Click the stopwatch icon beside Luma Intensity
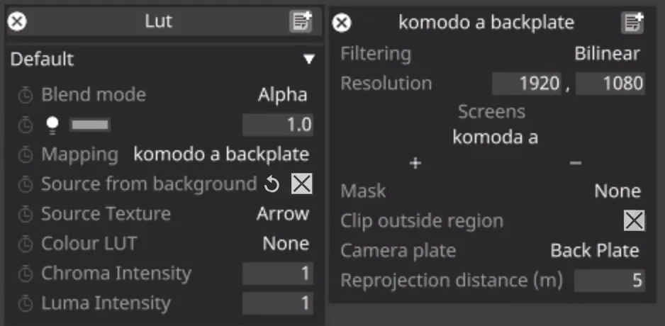The height and width of the screenshot is (326, 665). click(x=26, y=304)
